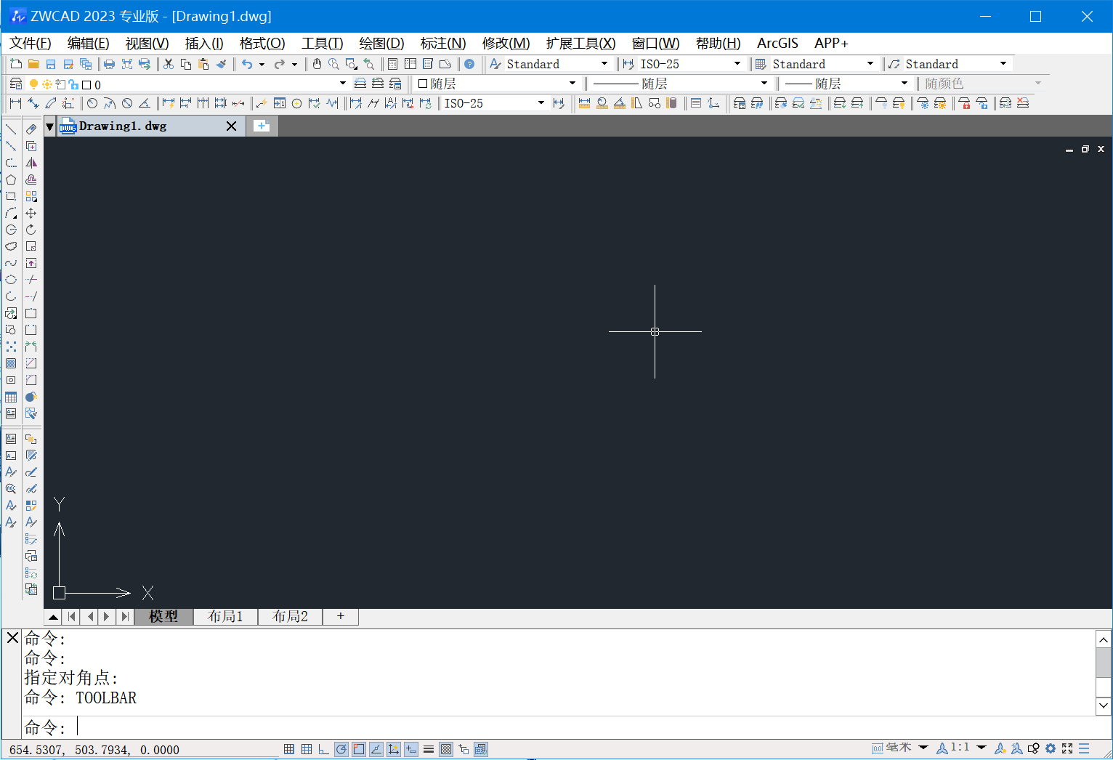Screen dimensions: 1113x760
Task: Select the Line tool in Draw toolbar
Action: pos(11,129)
